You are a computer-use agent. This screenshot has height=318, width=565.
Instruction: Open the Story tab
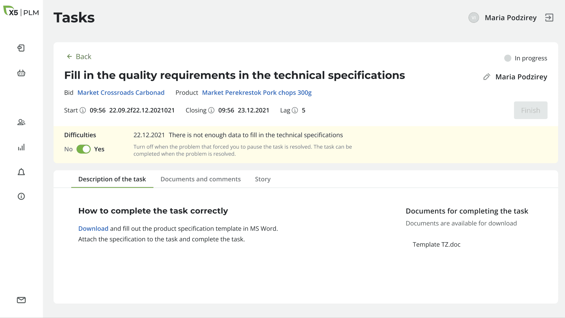(x=263, y=179)
